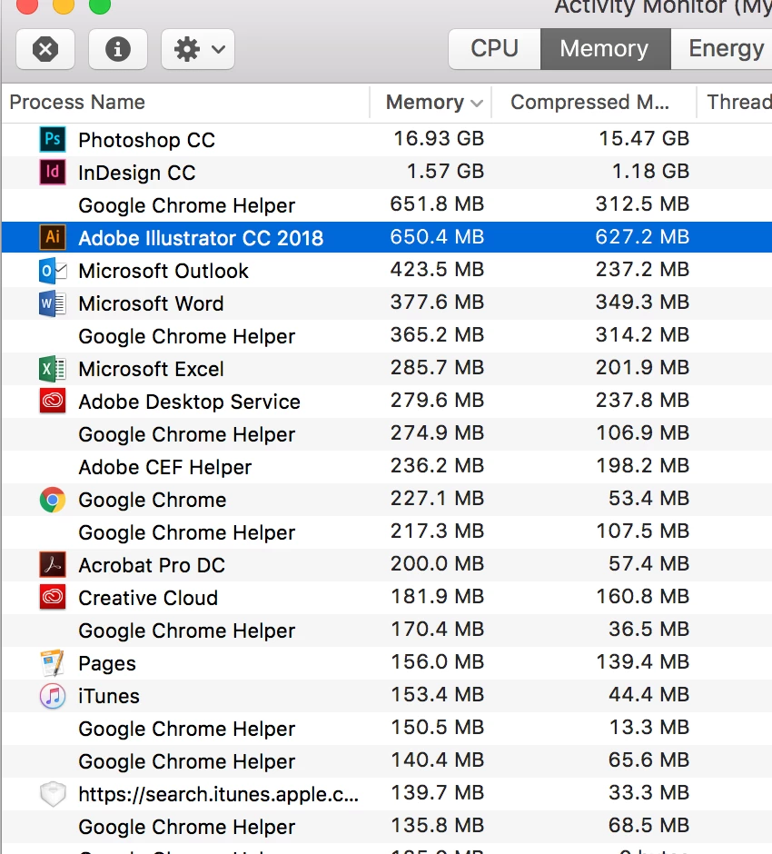772x854 pixels.
Task: Click the Microsoft Outlook icon
Action: pos(53,271)
